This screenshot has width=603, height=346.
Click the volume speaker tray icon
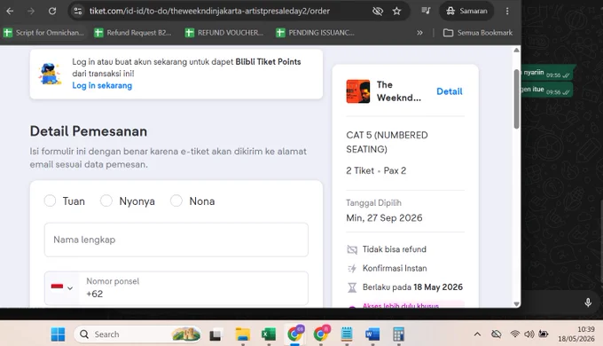[529, 334]
